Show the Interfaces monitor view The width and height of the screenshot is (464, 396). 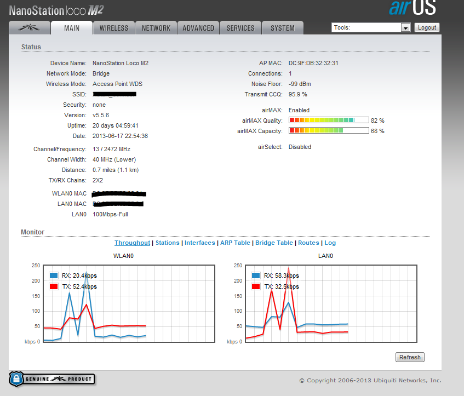[200, 243]
